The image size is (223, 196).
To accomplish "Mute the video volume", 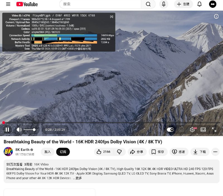I will [x=19, y=130].
